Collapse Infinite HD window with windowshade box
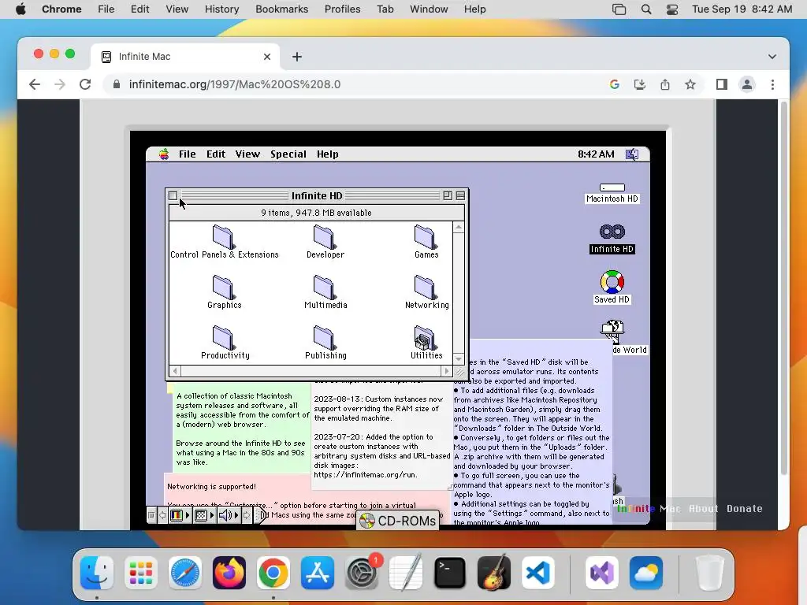Image resolution: width=807 pixels, height=605 pixels. pos(460,195)
